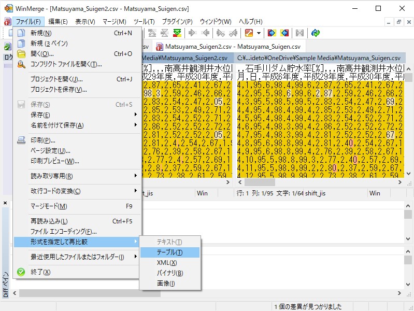Click right pane vertical scroll down arrow
The width and height of the screenshot is (414, 311).
[408, 174]
